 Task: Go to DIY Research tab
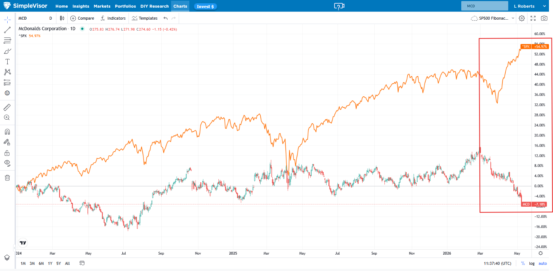tap(154, 6)
